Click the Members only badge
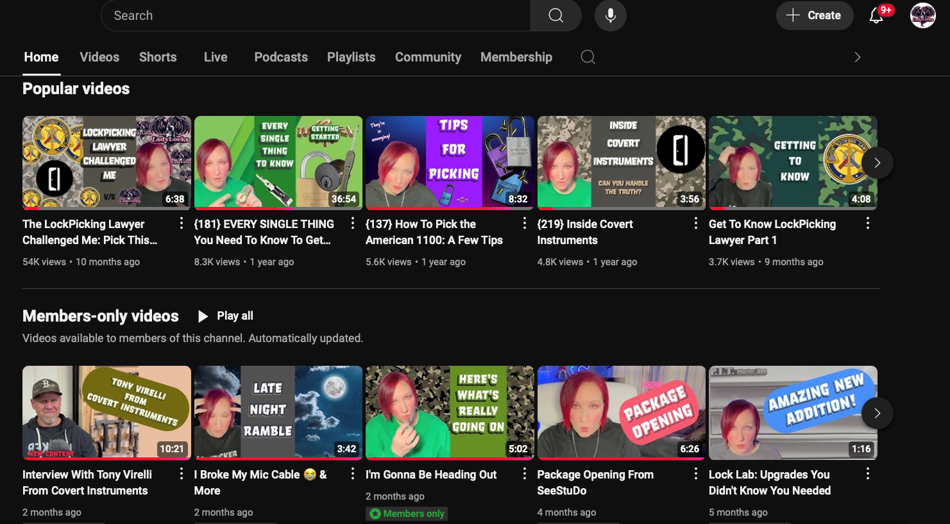This screenshot has height=524, width=950. coord(407,514)
